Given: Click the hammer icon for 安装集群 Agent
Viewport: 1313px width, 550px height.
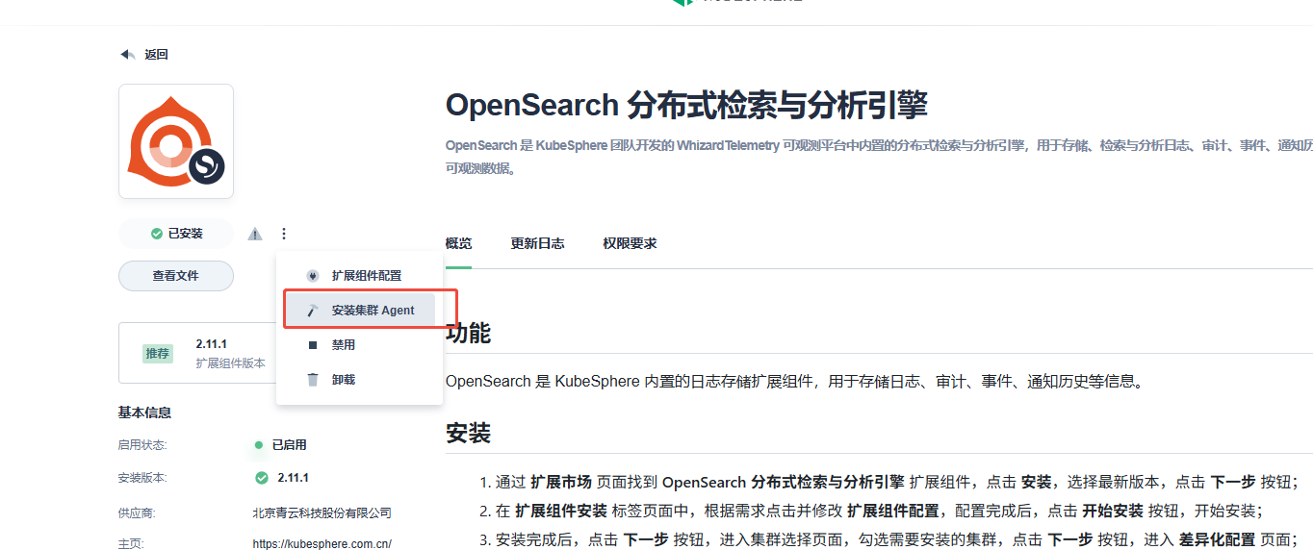Looking at the screenshot, I should (x=313, y=310).
